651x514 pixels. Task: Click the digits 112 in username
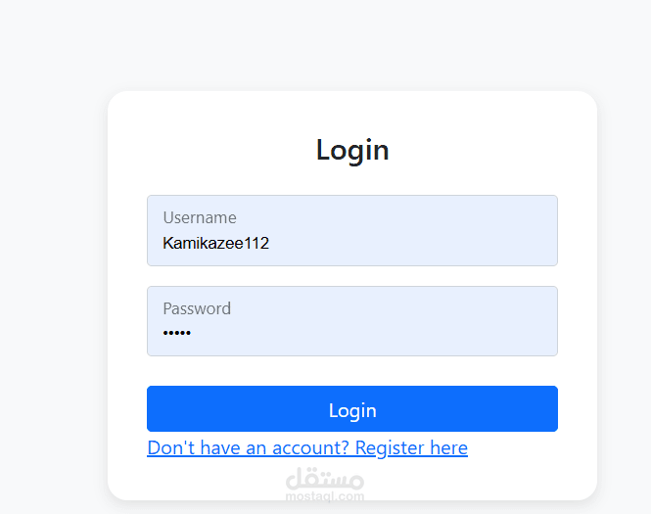coord(257,244)
